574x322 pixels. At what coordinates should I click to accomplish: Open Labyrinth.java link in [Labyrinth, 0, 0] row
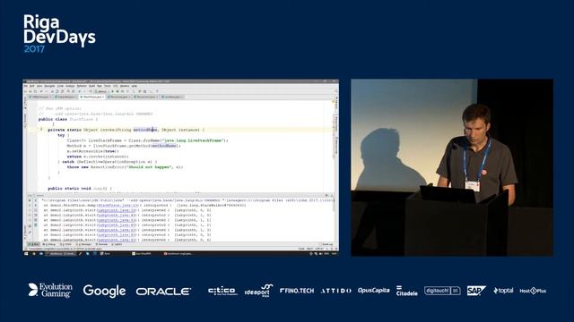coord(117,210)
